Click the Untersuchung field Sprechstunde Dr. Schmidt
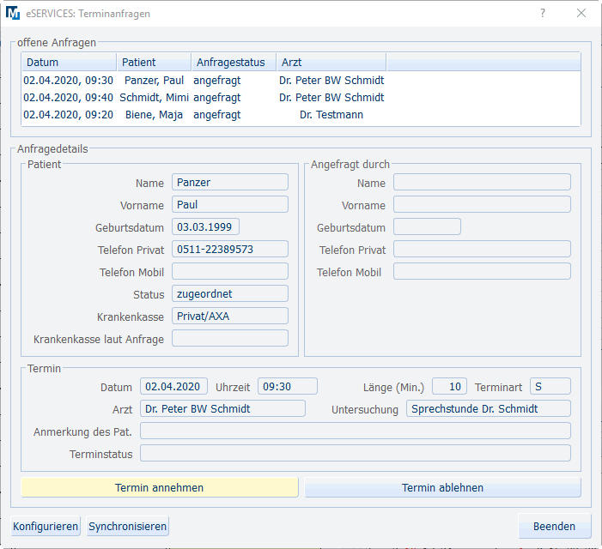 (488, 408)
